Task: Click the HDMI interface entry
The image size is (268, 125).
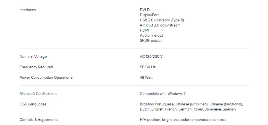Action: click(x=144, y=30)
